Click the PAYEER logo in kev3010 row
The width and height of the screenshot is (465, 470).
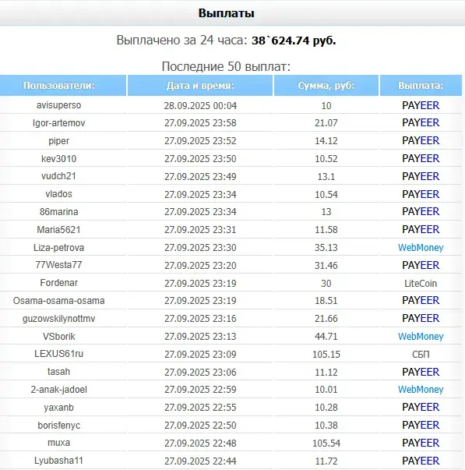click(x=421, y=158)
